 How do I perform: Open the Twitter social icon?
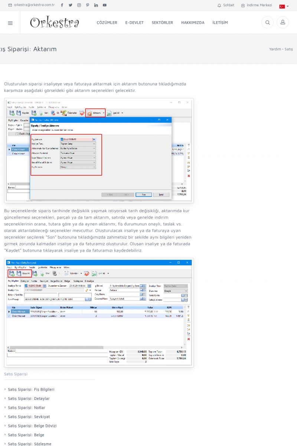tap(71, 5)
